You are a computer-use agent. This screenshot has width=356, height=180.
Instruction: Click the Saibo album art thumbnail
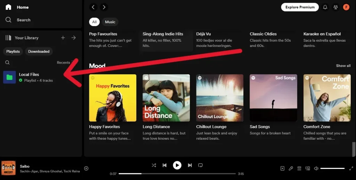coord(9,168)
